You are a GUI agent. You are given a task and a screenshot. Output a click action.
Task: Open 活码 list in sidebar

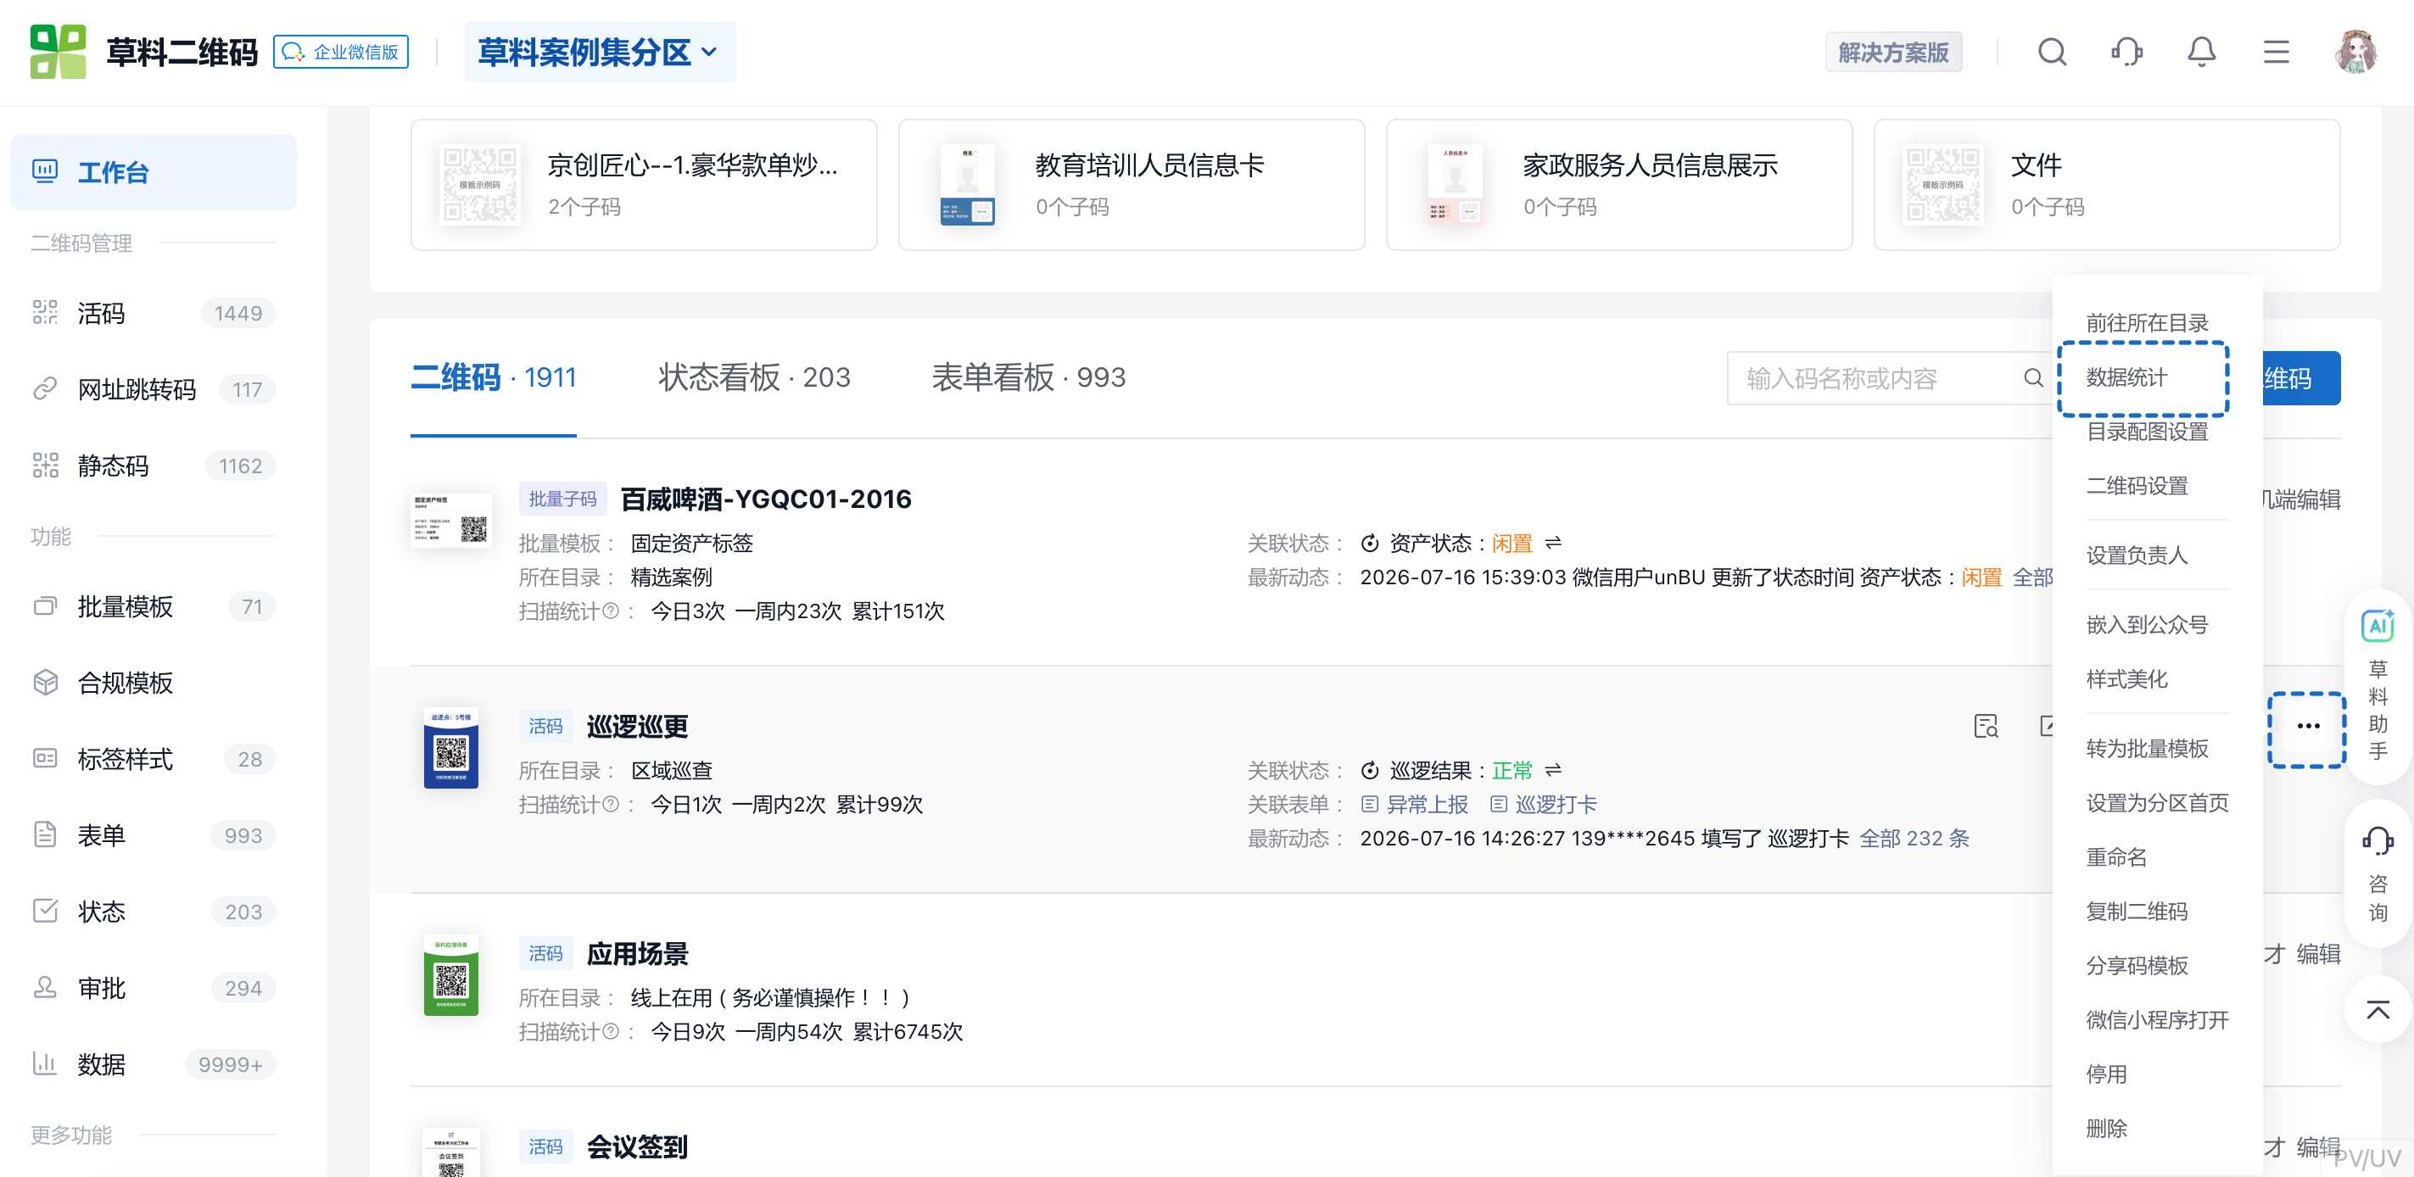point(154,313)
